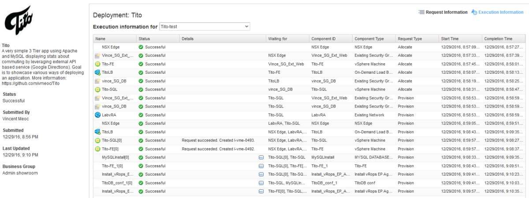Click the completion time '12/29/2016, 9:10:35...' cell
The image size is (529, 198).
(x=503, y=191)
